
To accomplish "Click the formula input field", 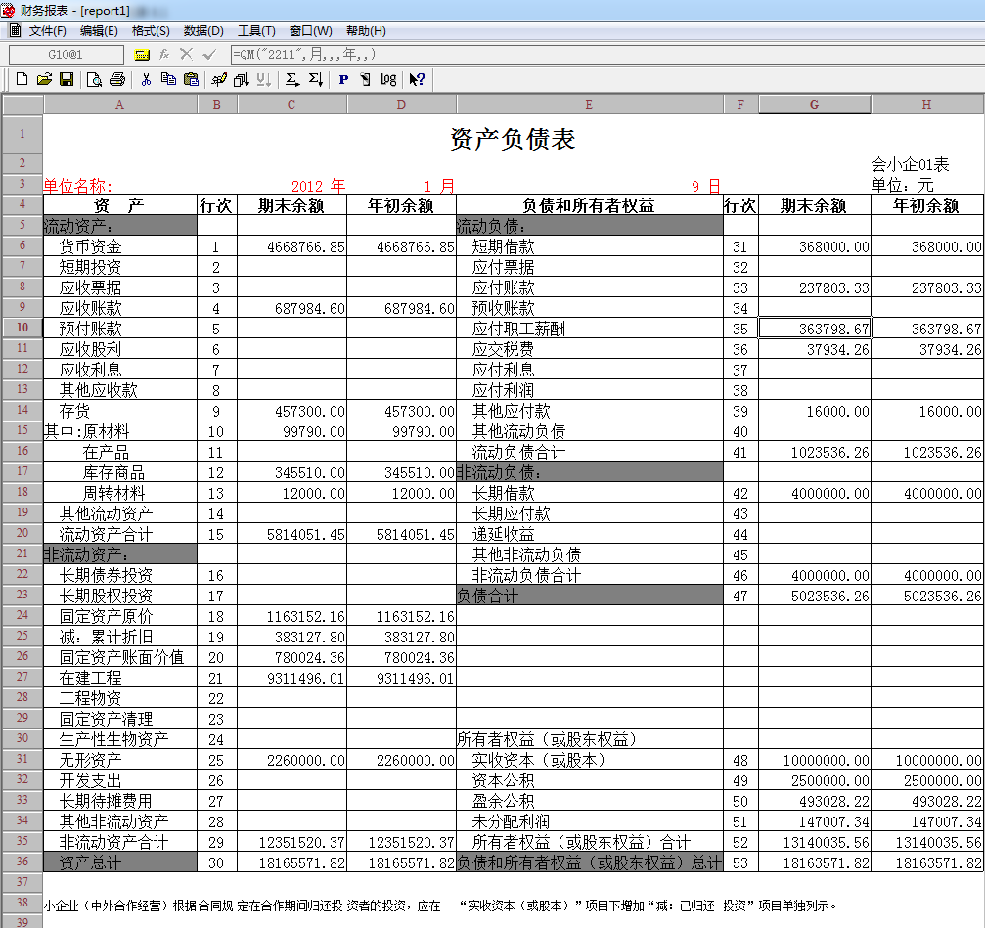I will click(587, 55).
